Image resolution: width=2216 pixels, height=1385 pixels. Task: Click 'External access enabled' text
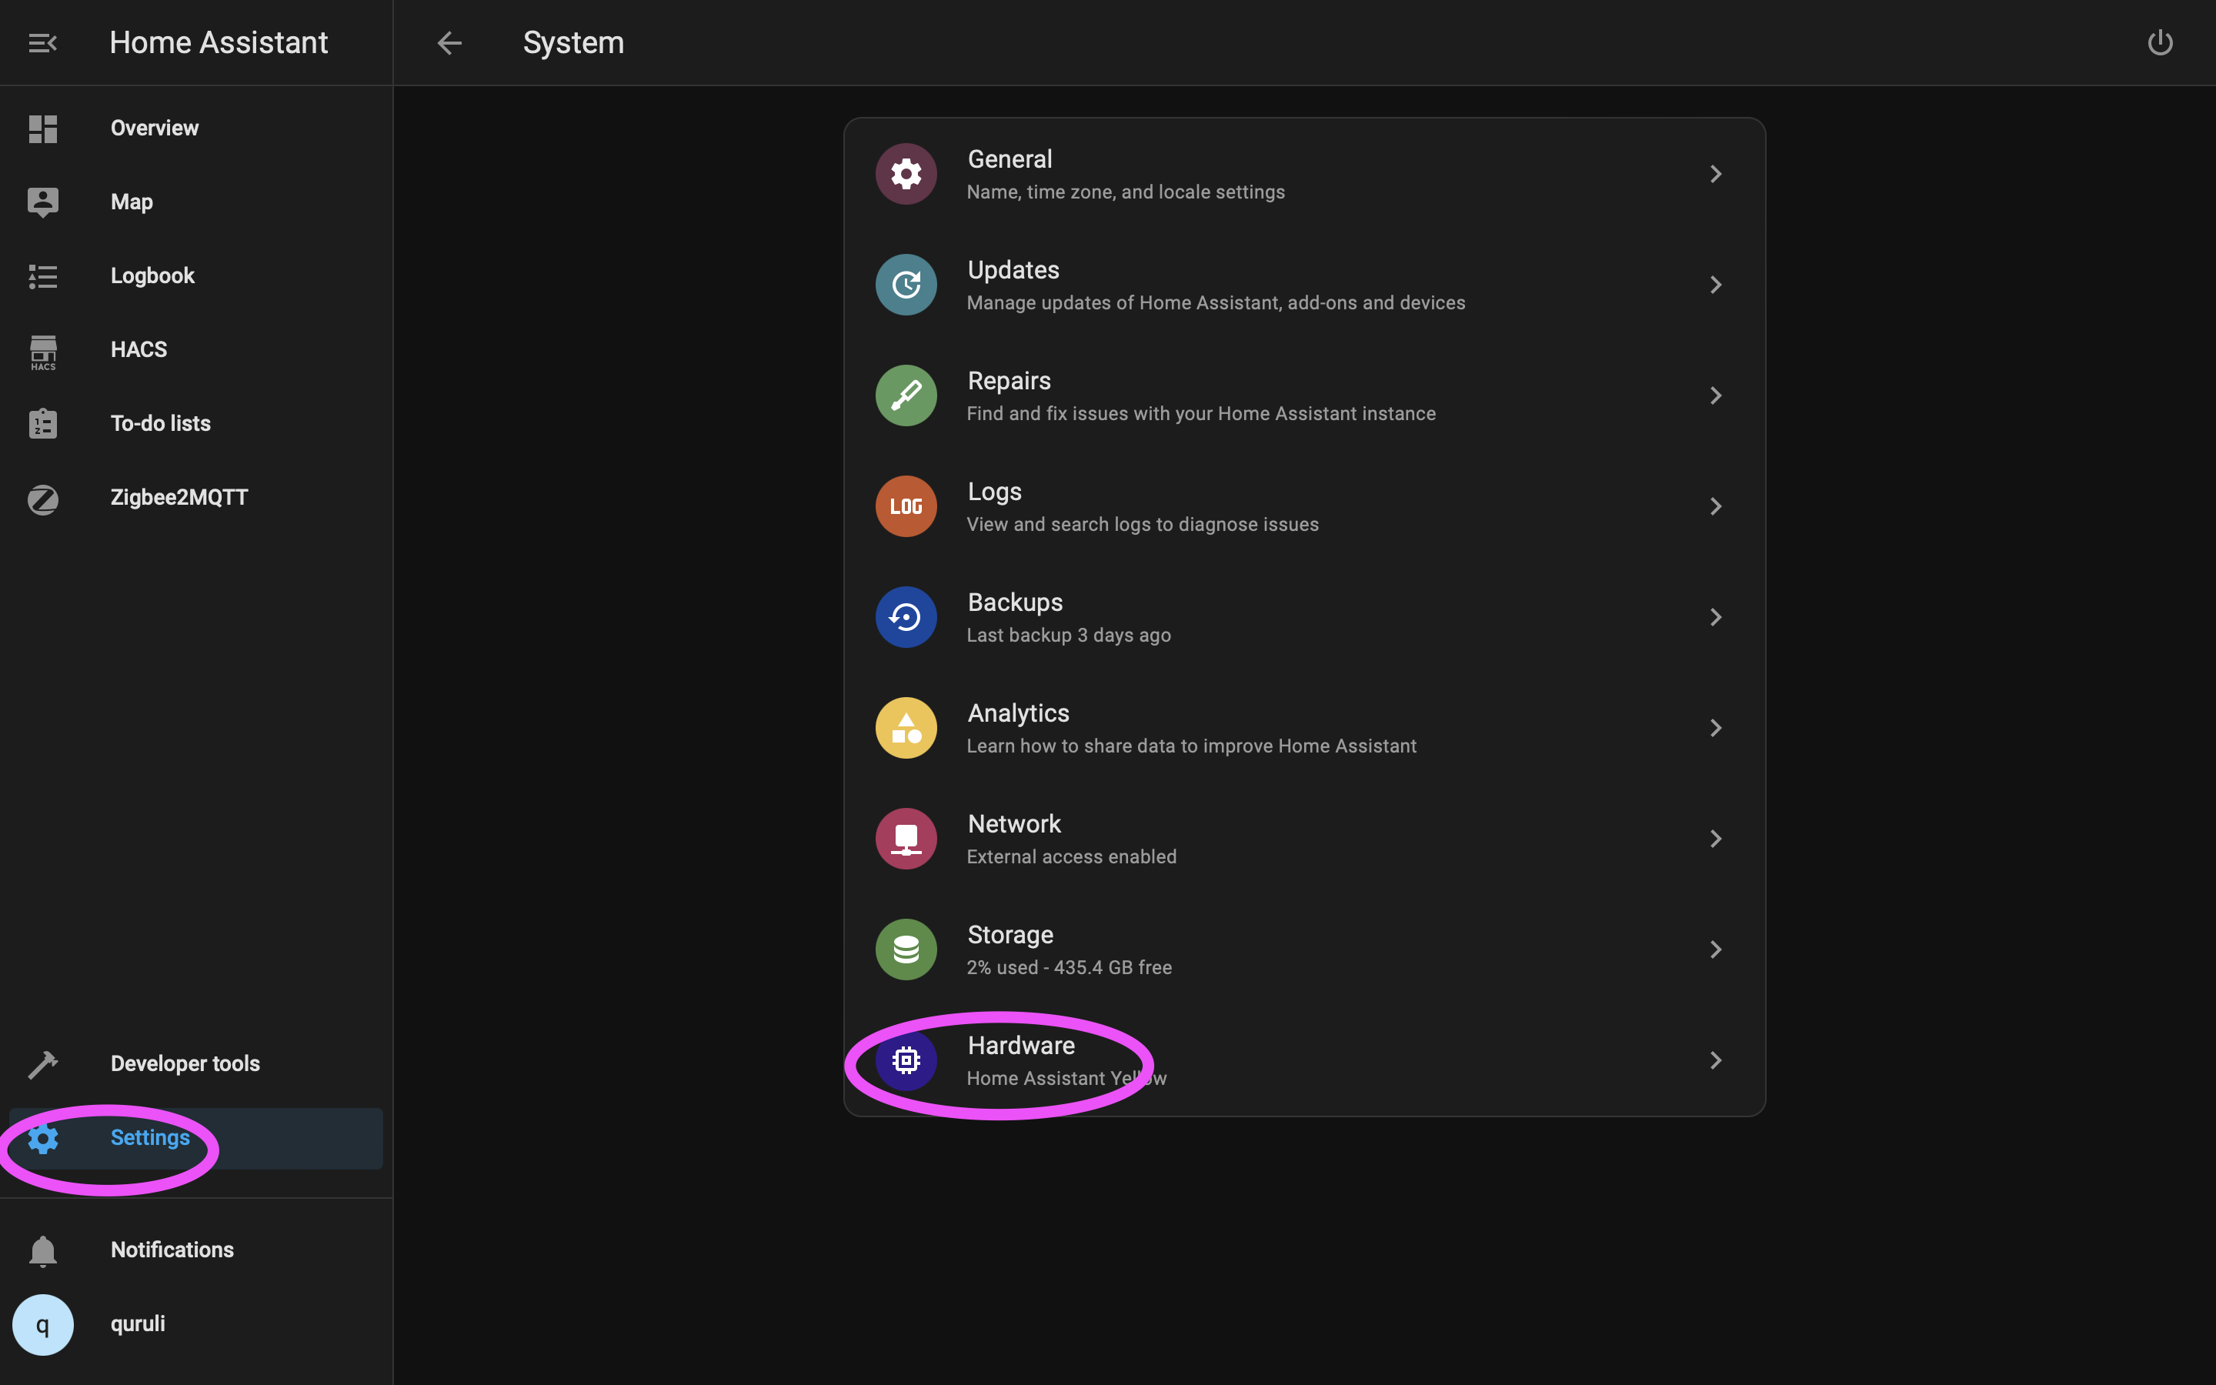1071,857
